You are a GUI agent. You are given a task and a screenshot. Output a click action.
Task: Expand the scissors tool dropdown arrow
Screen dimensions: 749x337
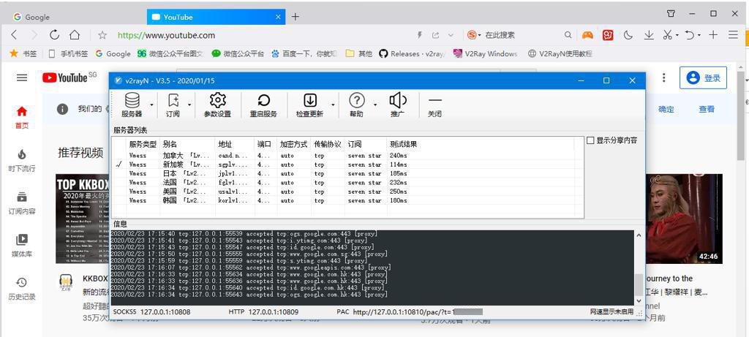[677, 35]
